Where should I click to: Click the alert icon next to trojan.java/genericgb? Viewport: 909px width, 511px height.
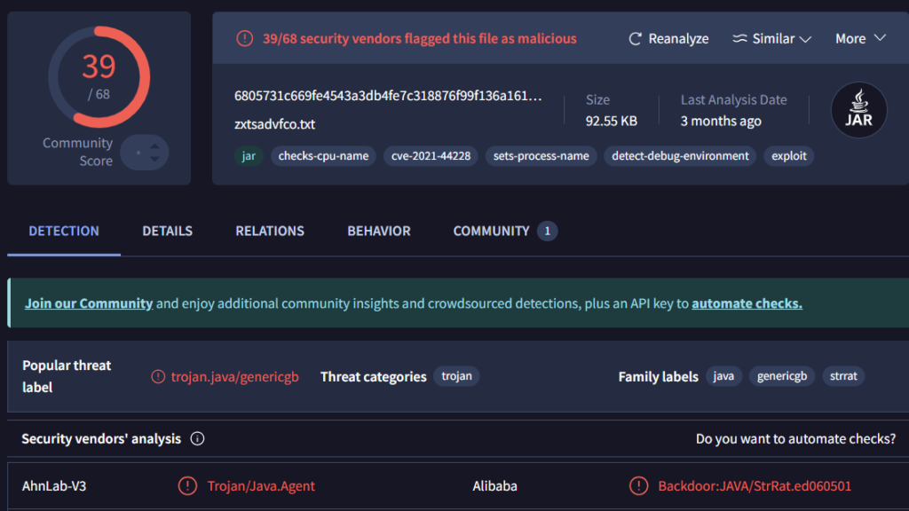click(x=158, y=376)
